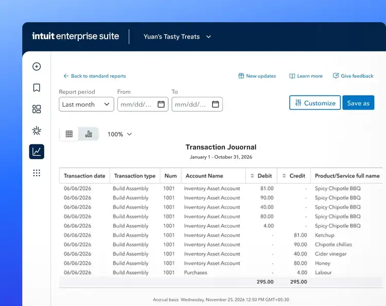The width and height of the screenshot is (386, 306).
Task: Click the New updates gift icon
Action: click(x=241, y=76)
